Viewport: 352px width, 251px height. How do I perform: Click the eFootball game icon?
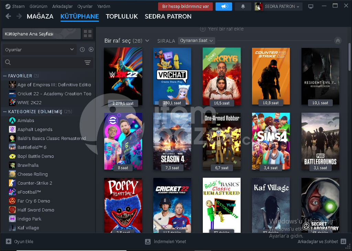(x=12, y=192)
